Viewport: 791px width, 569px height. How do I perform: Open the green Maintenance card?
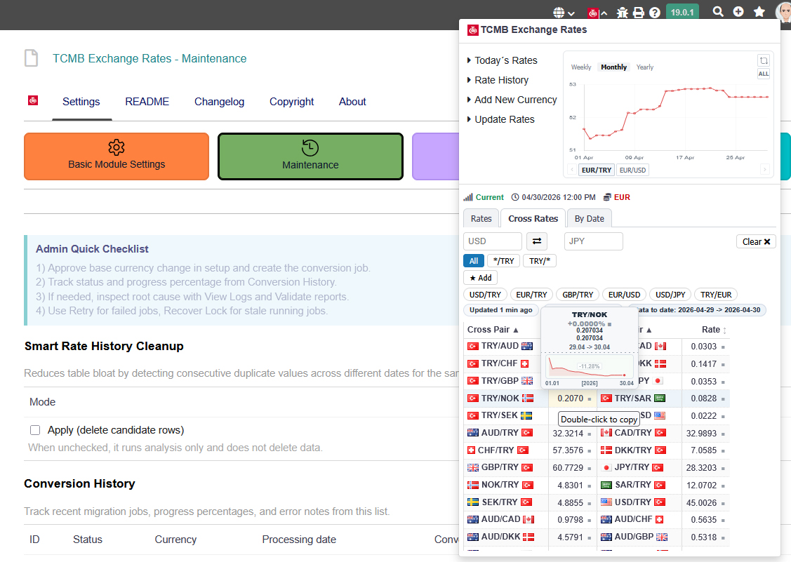(310, 156)
